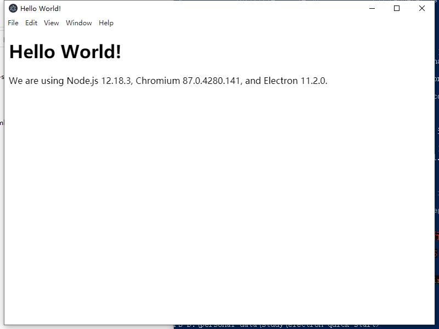This screenshot has height=329, width=439.
Task: Click the 'We are using Node.js' version text
Action: [x=168, y=81]
